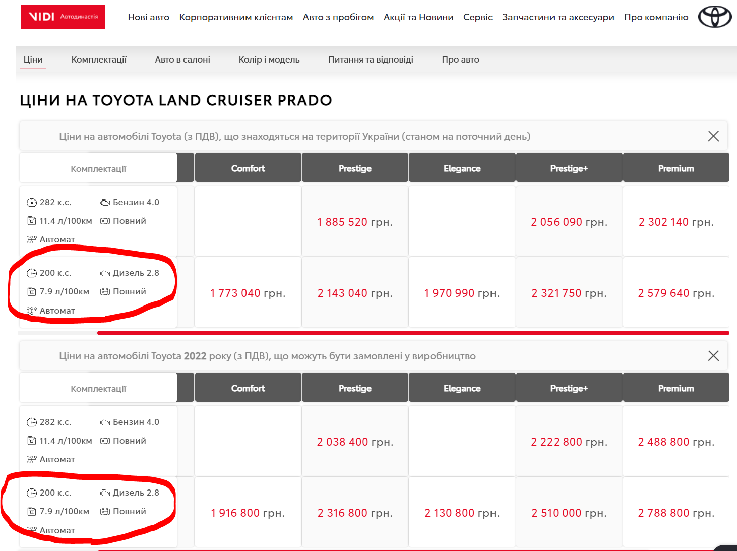This screenshot has width=737, height=551.
Task: Select the 1 885 520 грн. Prestige price
Action: click(354, 222)
